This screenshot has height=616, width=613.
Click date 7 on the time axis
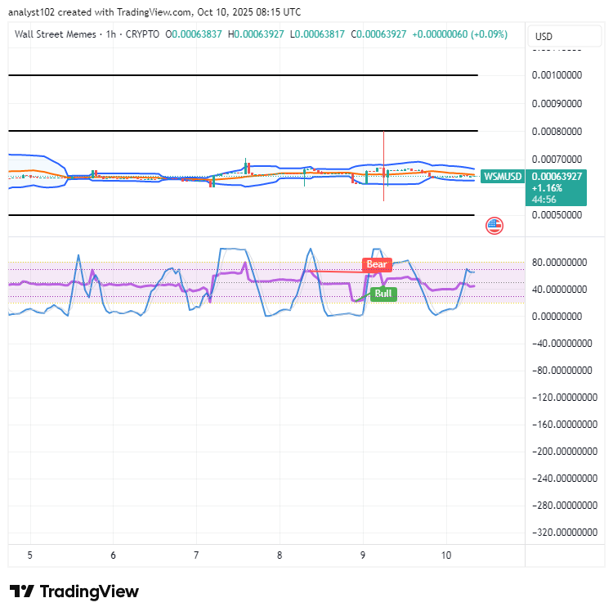(196, 555)
